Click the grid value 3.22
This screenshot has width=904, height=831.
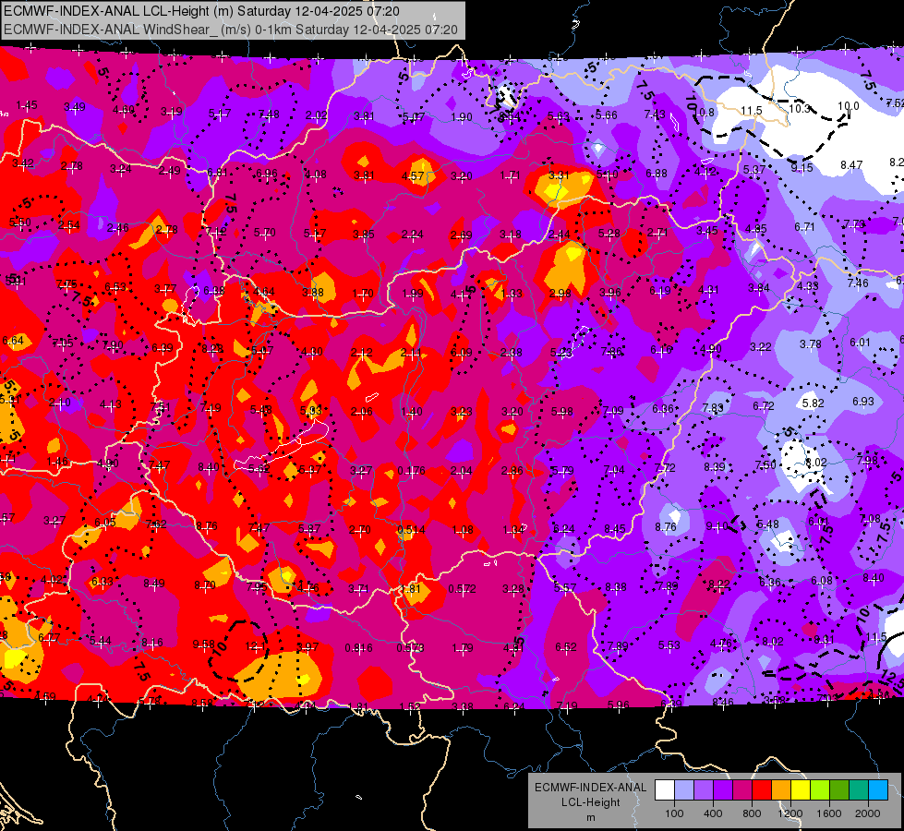(761, 346)
